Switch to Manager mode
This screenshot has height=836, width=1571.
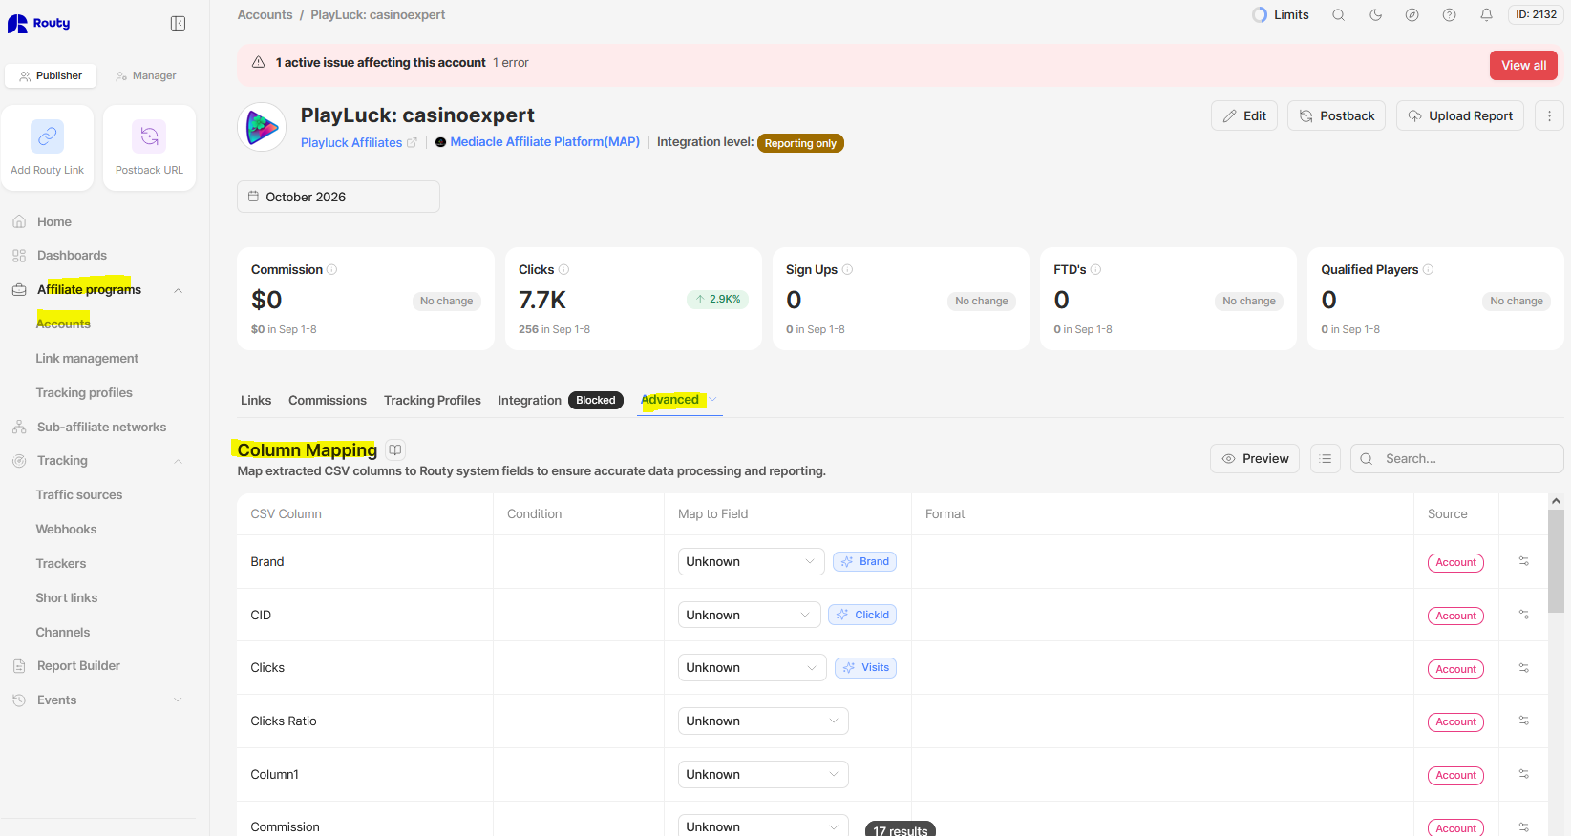[146, 75]
